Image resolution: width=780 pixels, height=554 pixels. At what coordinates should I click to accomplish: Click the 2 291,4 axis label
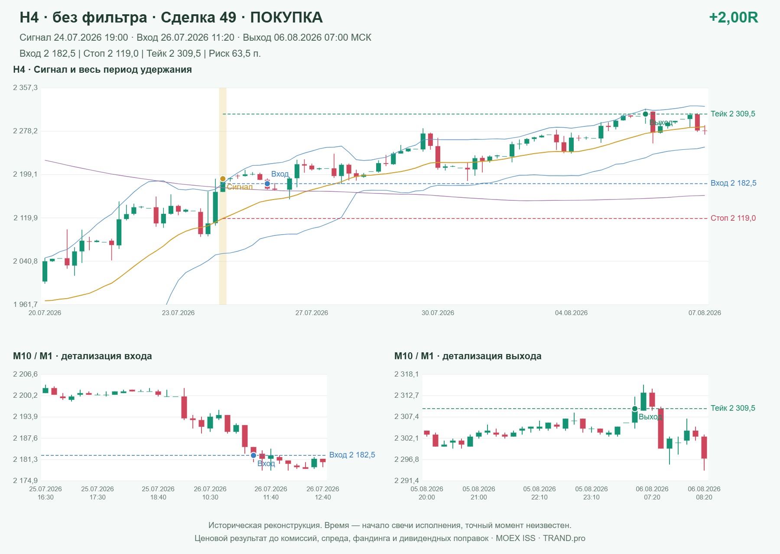pos(407,481)
